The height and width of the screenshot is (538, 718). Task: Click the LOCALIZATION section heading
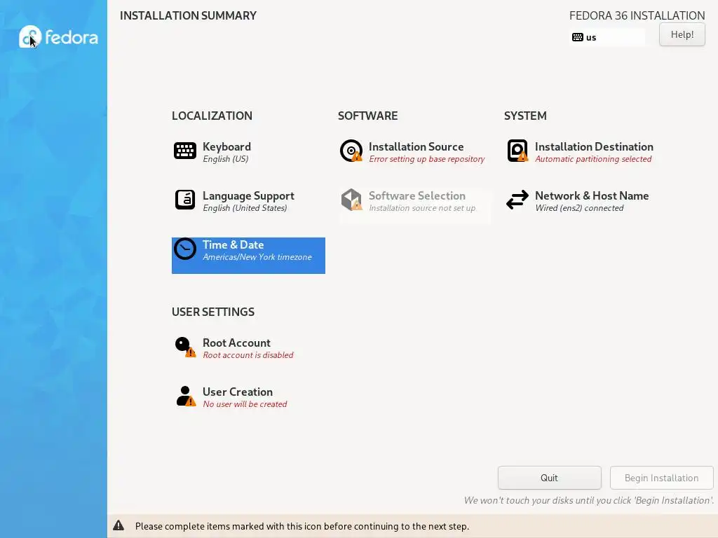(212, 116)
